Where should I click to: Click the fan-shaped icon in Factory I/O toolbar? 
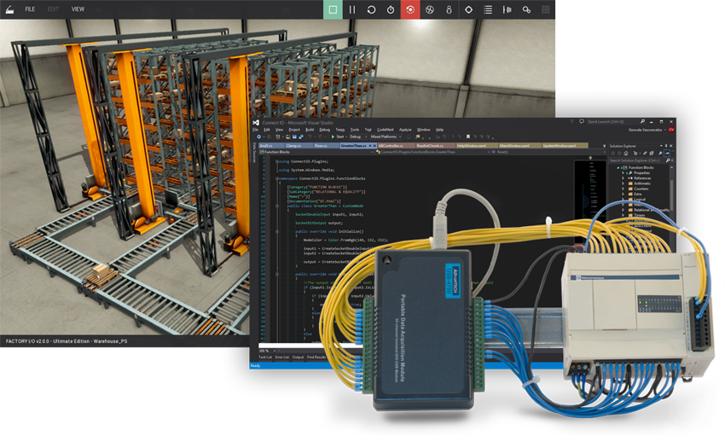tap(430, 9)
